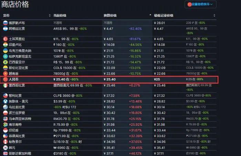Click the 独联体 - 美元 currency name

click(x=19, y=102)
